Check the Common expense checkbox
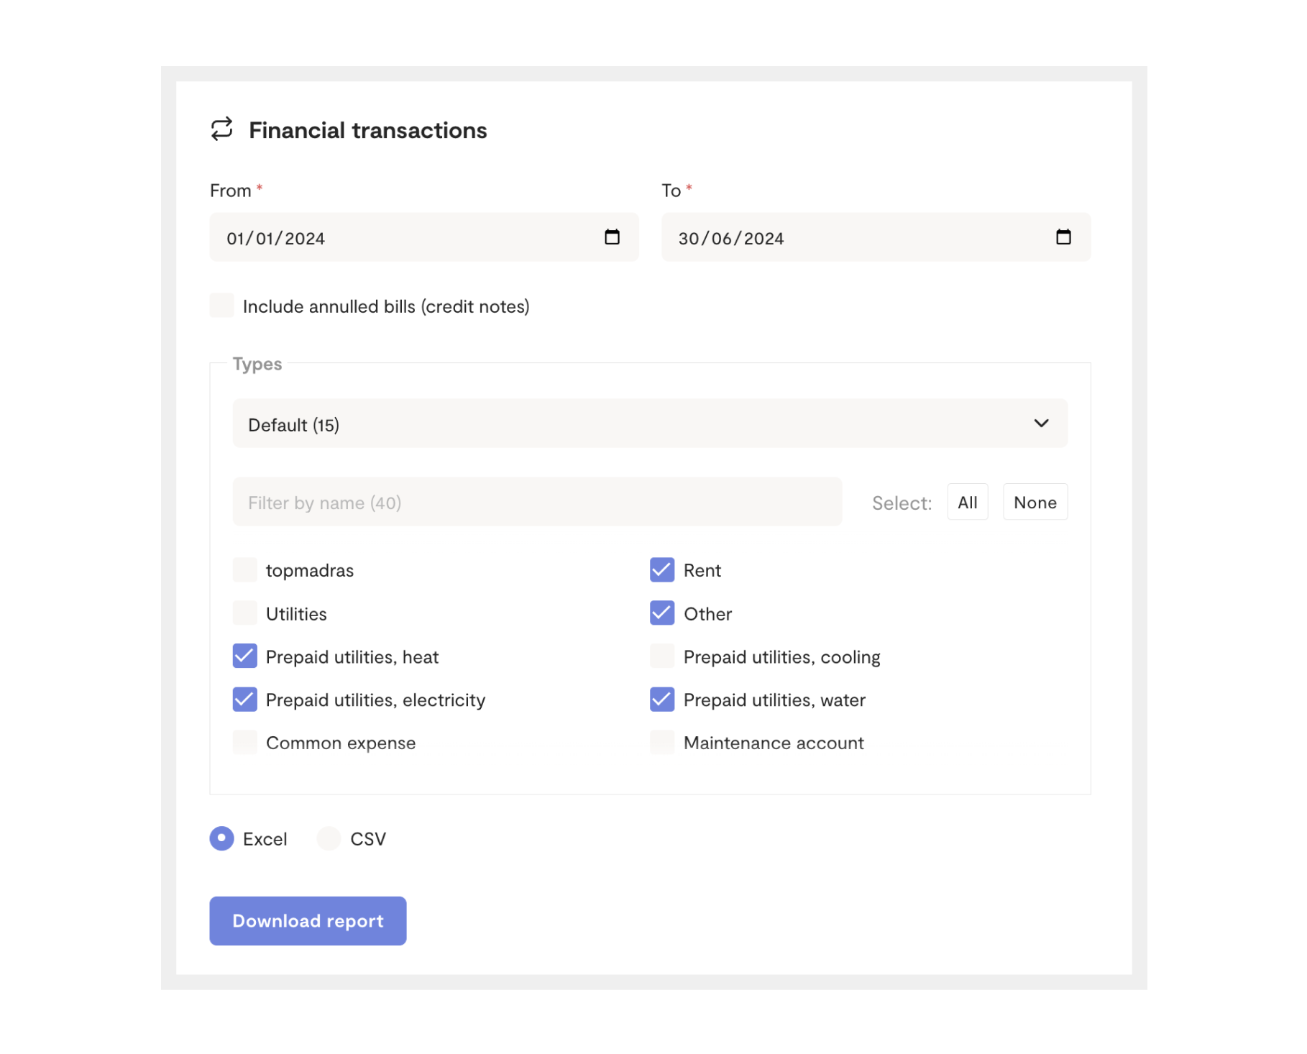The width and height of the screenshot is (1307, 1054). 245,743
